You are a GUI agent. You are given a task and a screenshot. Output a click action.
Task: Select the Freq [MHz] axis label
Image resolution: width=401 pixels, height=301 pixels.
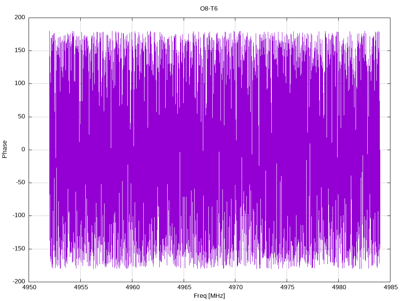[209, 296]
